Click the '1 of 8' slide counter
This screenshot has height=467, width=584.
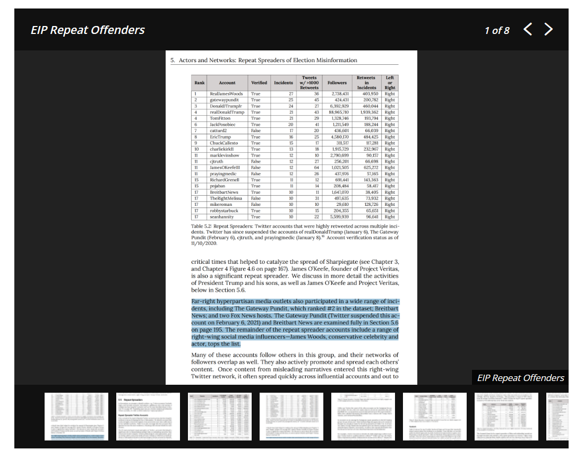[497, 31]
